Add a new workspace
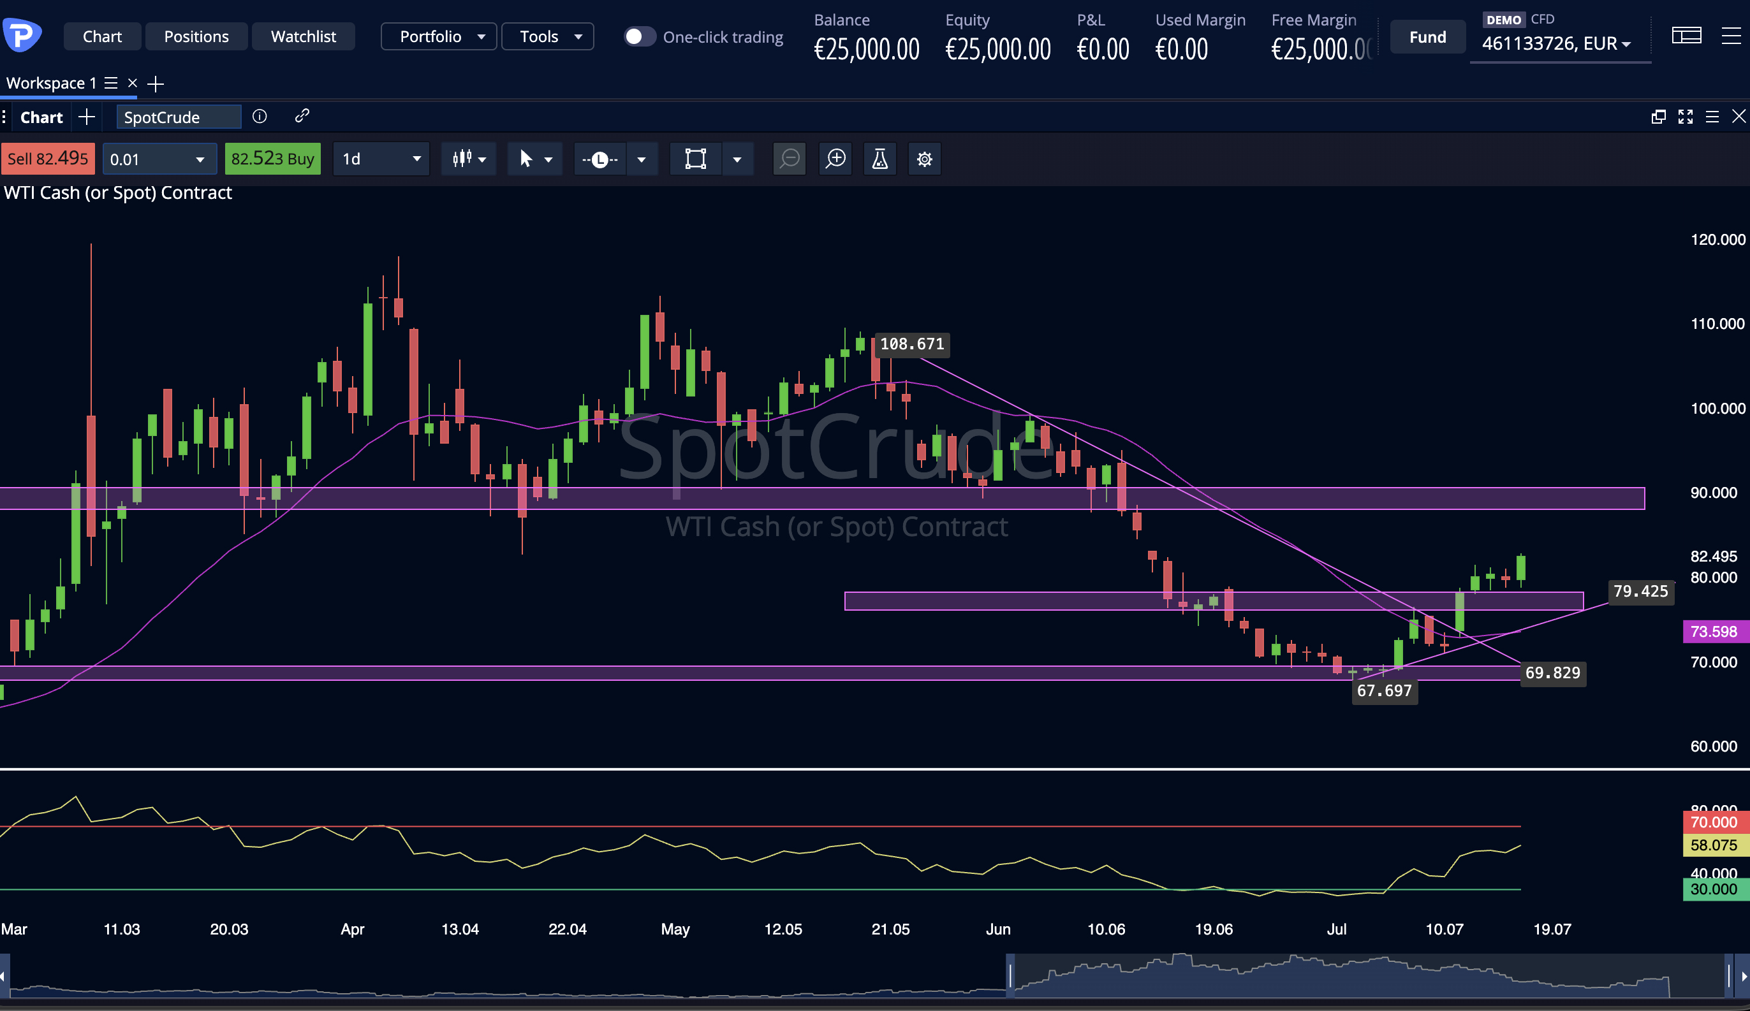1750x1011 pixels. pyautogui.click(x=156, y=84)
